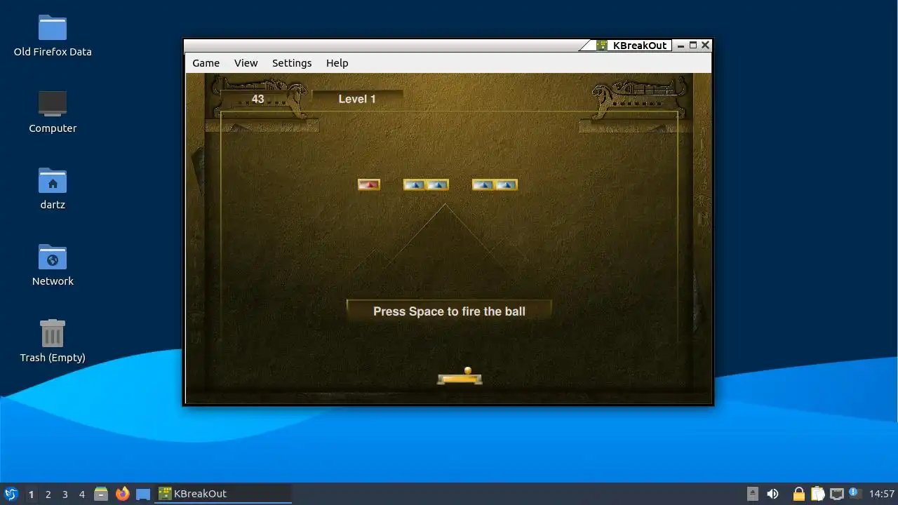Select the Trash (Empty) desktop icon
The width and height of the screenshot is (898, 505).
pos(53,333)
